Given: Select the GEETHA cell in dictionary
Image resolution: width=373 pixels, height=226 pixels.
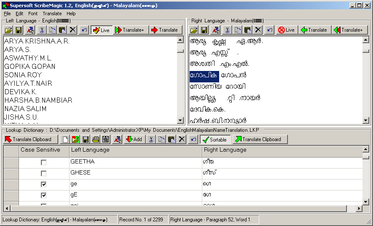Looking at the screenshot, I should point(136,163).
